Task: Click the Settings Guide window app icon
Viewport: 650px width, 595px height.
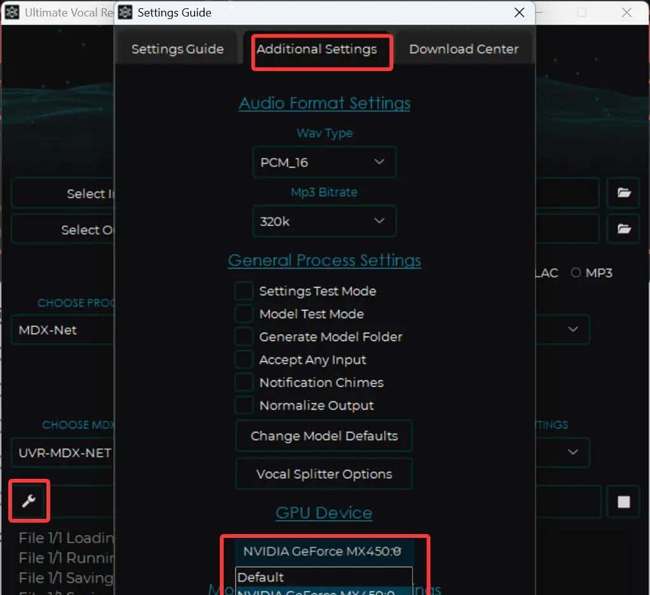Action: (126, 12)
